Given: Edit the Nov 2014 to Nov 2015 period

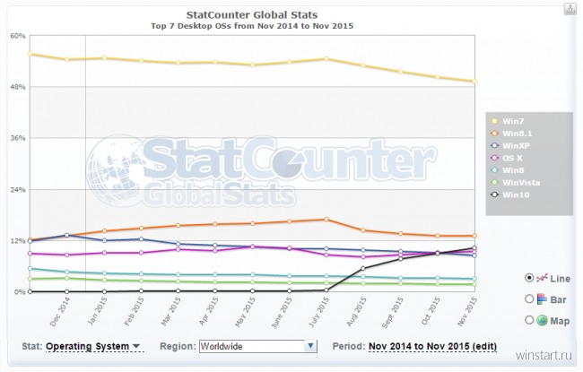Looking at the screenshot, I should click(433, 346).
